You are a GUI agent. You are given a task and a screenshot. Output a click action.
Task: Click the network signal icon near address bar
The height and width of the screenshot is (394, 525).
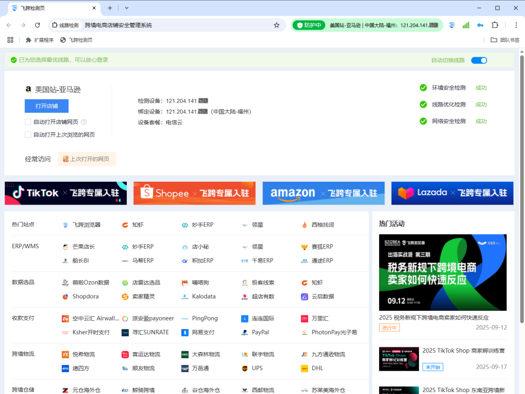tap(466, 25)
